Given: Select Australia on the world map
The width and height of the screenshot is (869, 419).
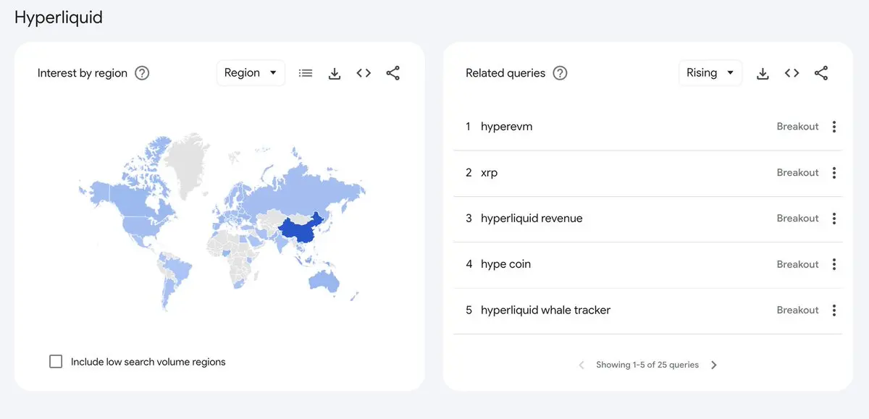Looking at the screenshot, I should point(324,281).
